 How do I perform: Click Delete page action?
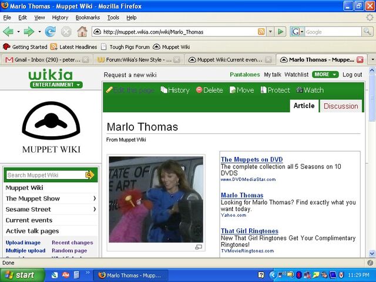pyautogui.click(x=209, y=90)
